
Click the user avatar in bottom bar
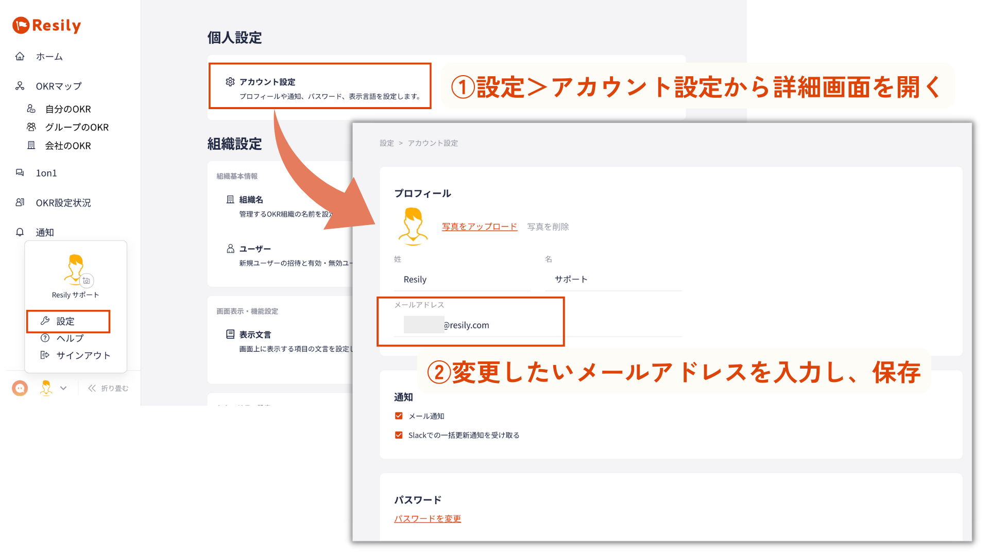[46, 388]
